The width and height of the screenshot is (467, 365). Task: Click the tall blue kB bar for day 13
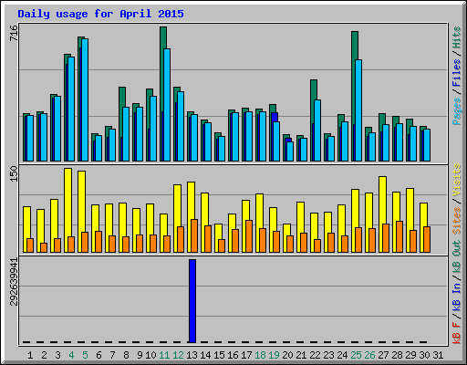pos(192,301)
